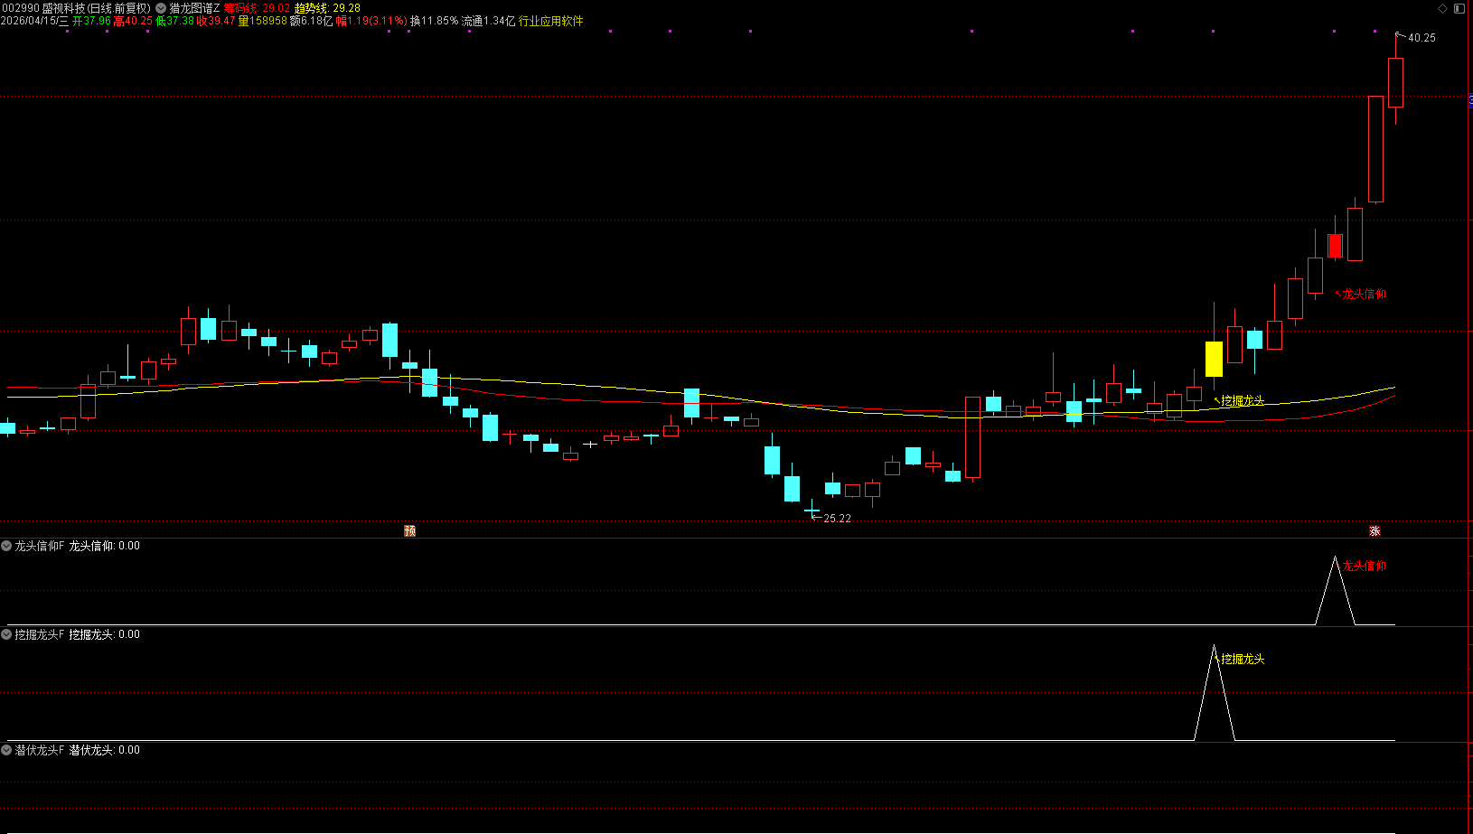Expand the 潜伏龙头F indicator menu arrow
This screenshot has height=834, width=1473.
coord(6,750)
